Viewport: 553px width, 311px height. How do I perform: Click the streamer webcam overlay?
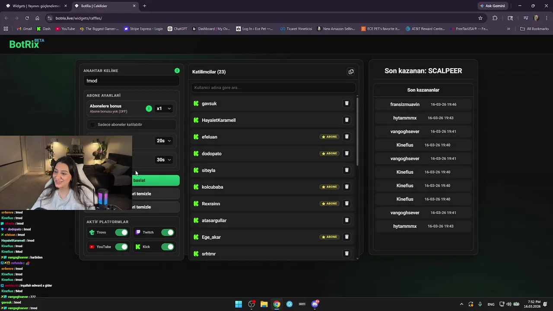(x=66, y=173)
